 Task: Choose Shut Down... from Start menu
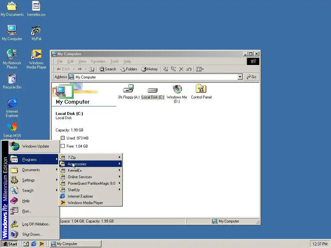click(34, 234)
